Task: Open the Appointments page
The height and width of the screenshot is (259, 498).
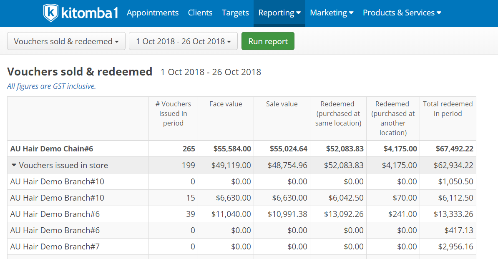Action: pos(153,13)
